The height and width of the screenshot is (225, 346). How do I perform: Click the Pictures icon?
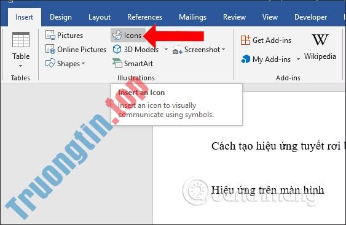click(50, 35)
